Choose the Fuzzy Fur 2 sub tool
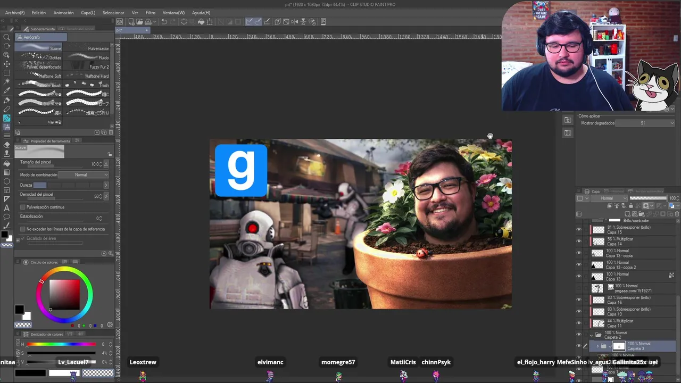The height and width of the screenshot is (383, 681). coord(86,66)
